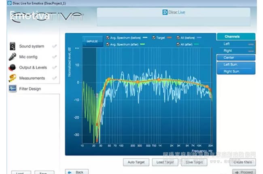This screenshot has width=263, height=174.
Task: Click the Mic config microphone icon
Action: click(12, 57)
